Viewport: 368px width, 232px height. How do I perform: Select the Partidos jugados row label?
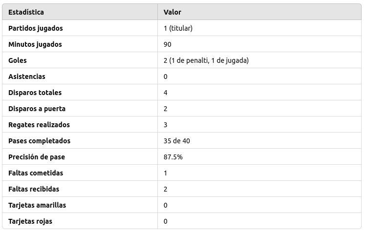pyautogui.click(x=36, y=28)
